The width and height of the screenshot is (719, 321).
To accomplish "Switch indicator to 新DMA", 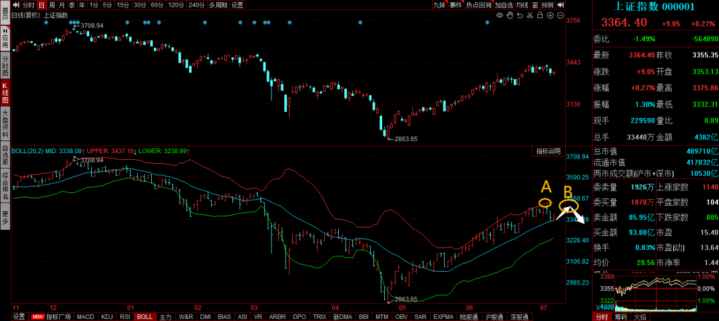I will click(x=343, y=317).
